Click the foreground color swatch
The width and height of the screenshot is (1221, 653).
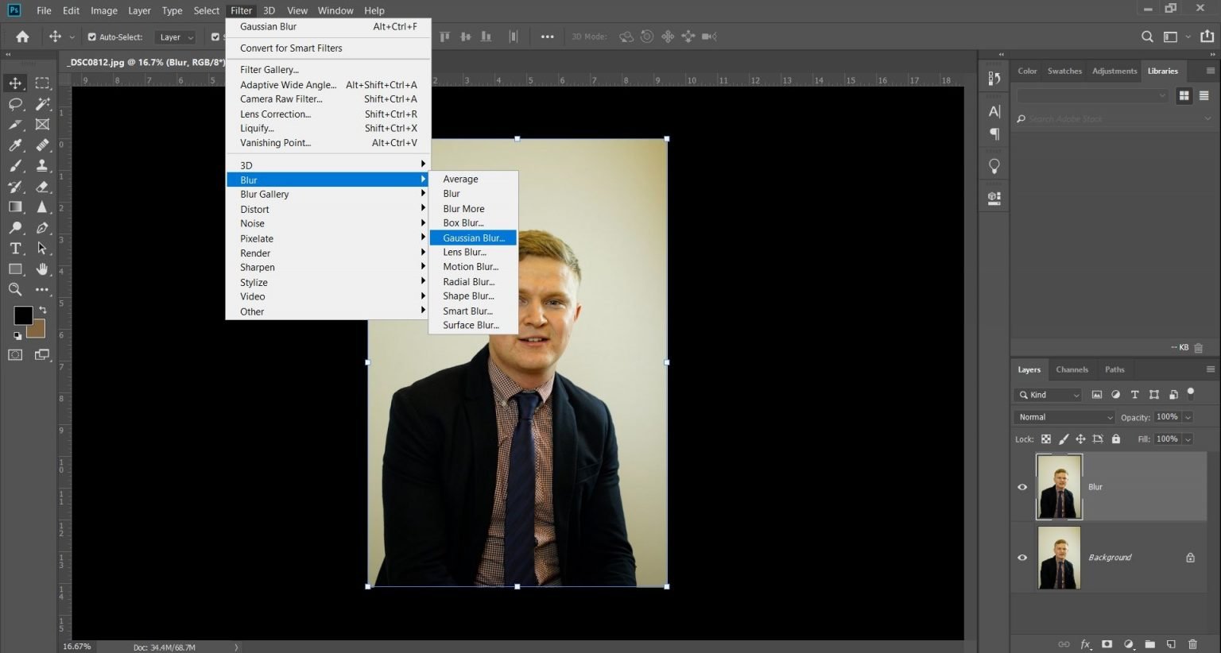(23, 315)
